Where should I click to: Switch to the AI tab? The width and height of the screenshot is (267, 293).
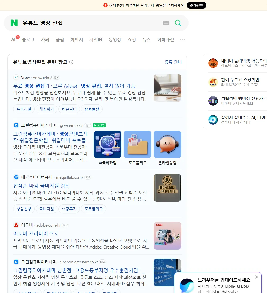pos(14,40)
